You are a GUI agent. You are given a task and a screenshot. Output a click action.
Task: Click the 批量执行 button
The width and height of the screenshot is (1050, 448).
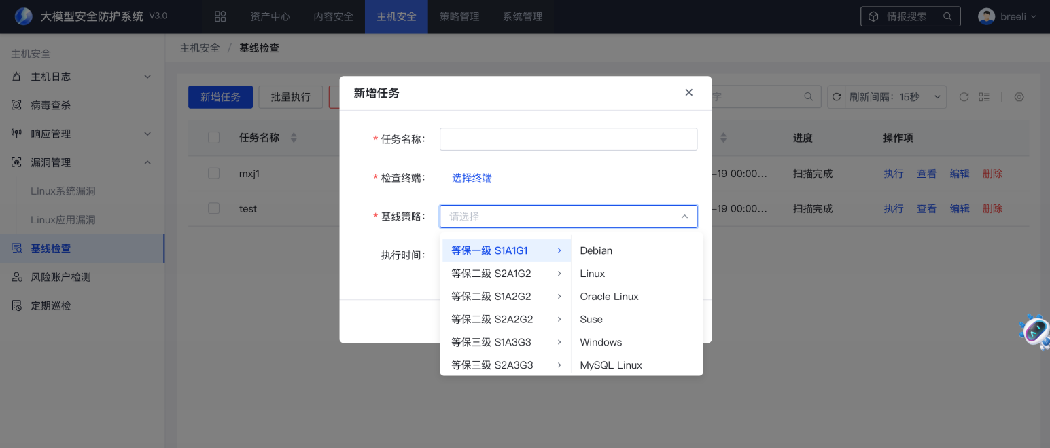click(290, 97)
